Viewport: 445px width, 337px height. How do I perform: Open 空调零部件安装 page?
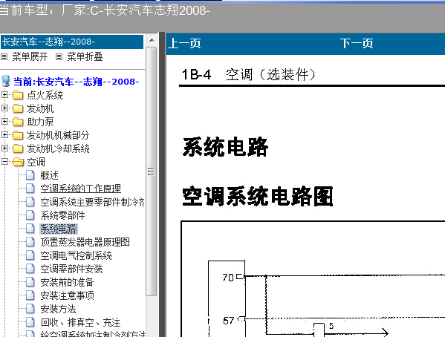[71, 269]
